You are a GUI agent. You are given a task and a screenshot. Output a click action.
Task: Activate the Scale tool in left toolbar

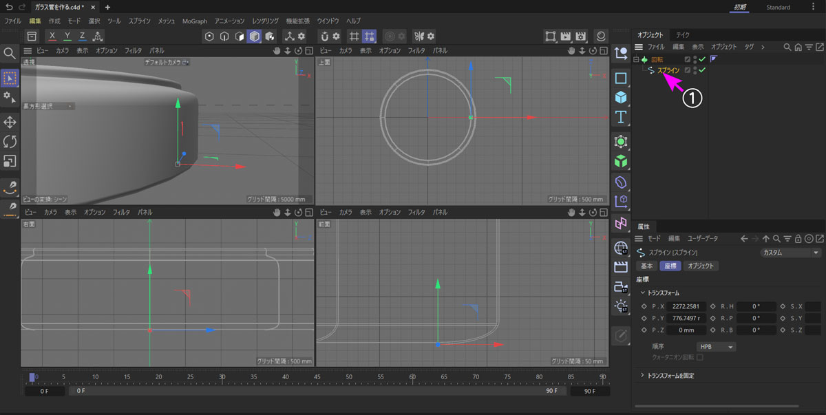10,161
